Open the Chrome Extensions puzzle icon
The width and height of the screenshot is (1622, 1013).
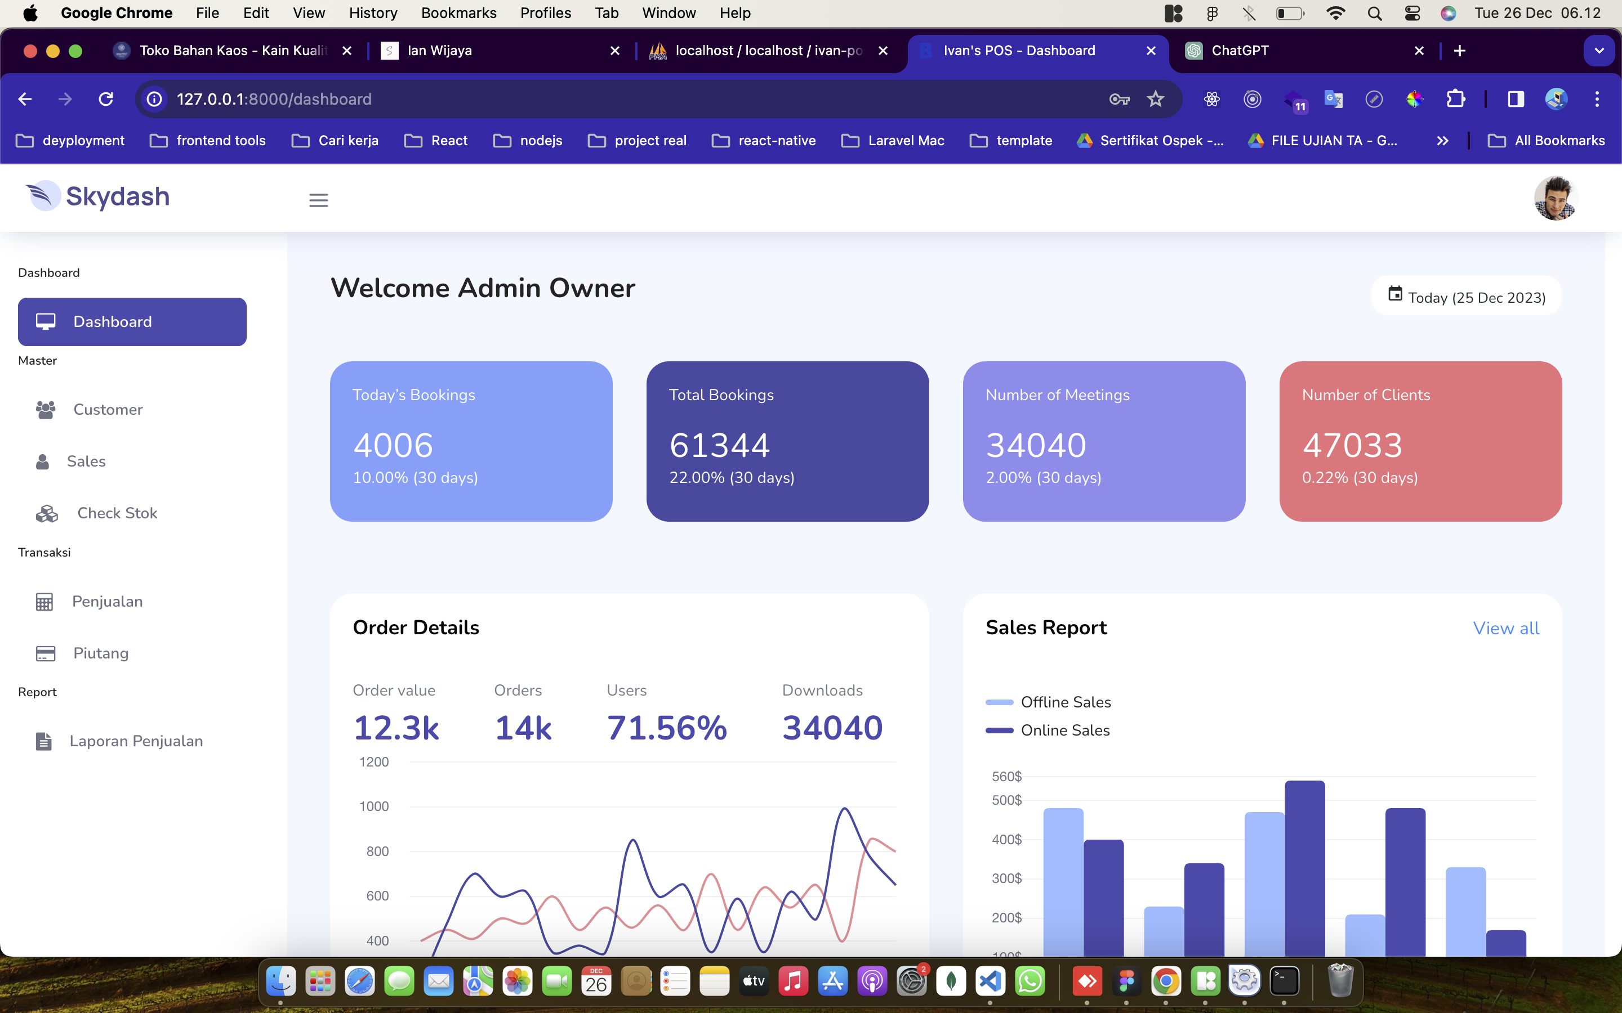(1455, 99)
